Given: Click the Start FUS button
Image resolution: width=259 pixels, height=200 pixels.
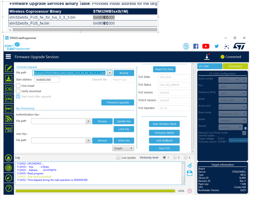Looking at the screenshot, I should pyautogui.click(x=164, y=148).
